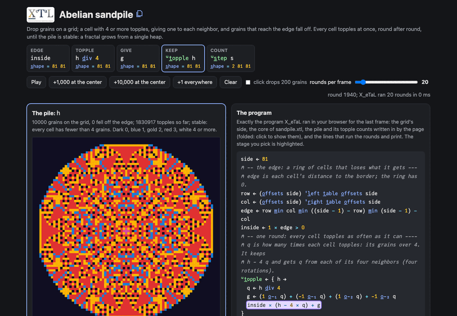
Task: Click the rounds per frame value 20
Action: [425, 82]
